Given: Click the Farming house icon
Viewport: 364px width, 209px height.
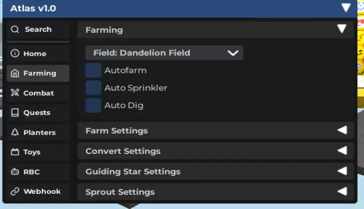Looking at the screenshot, I should (15, 73).
